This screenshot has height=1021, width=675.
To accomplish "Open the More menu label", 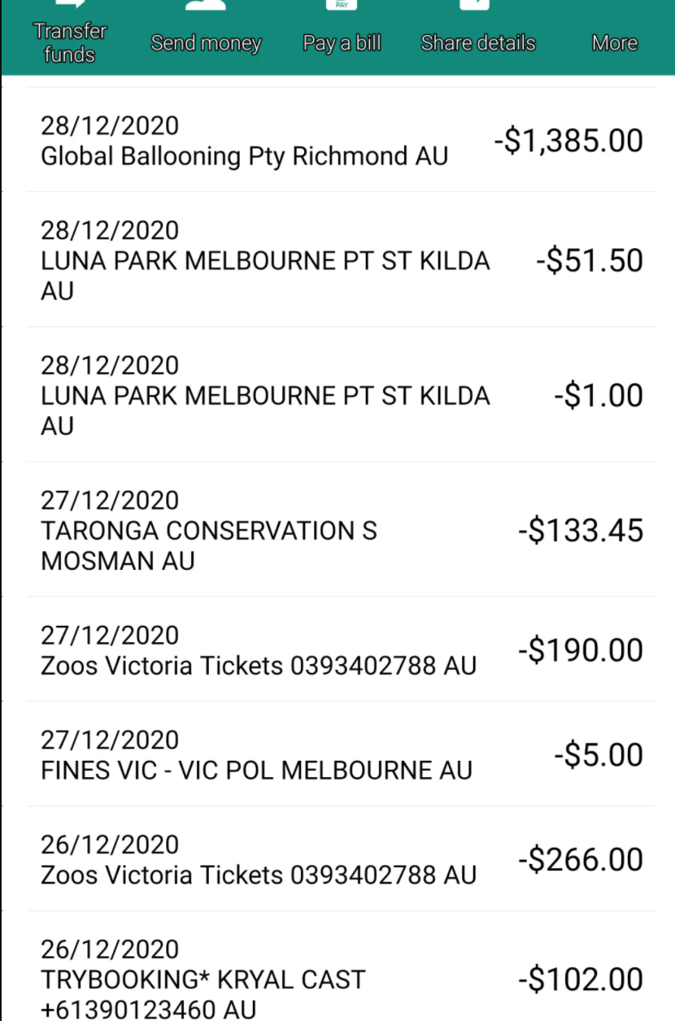I will coord(614,43).
